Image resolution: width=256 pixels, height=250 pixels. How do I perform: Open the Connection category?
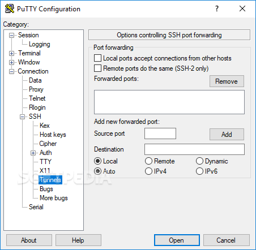[33, 71]
